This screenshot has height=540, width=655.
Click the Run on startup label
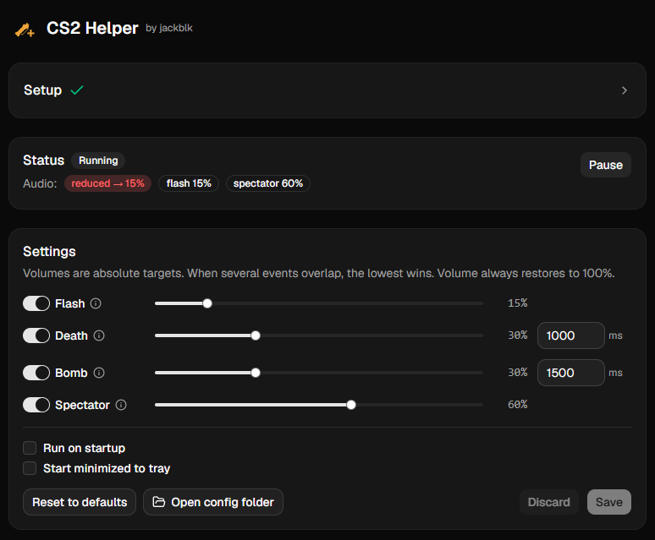pyautogui.click(x=85, y=448)
